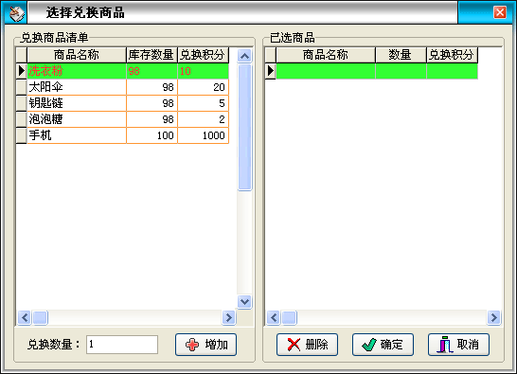The width and height of the screenshot is (517, 374).
Task: Focus the 兑换数量 input field
Action: pos(122,345)
